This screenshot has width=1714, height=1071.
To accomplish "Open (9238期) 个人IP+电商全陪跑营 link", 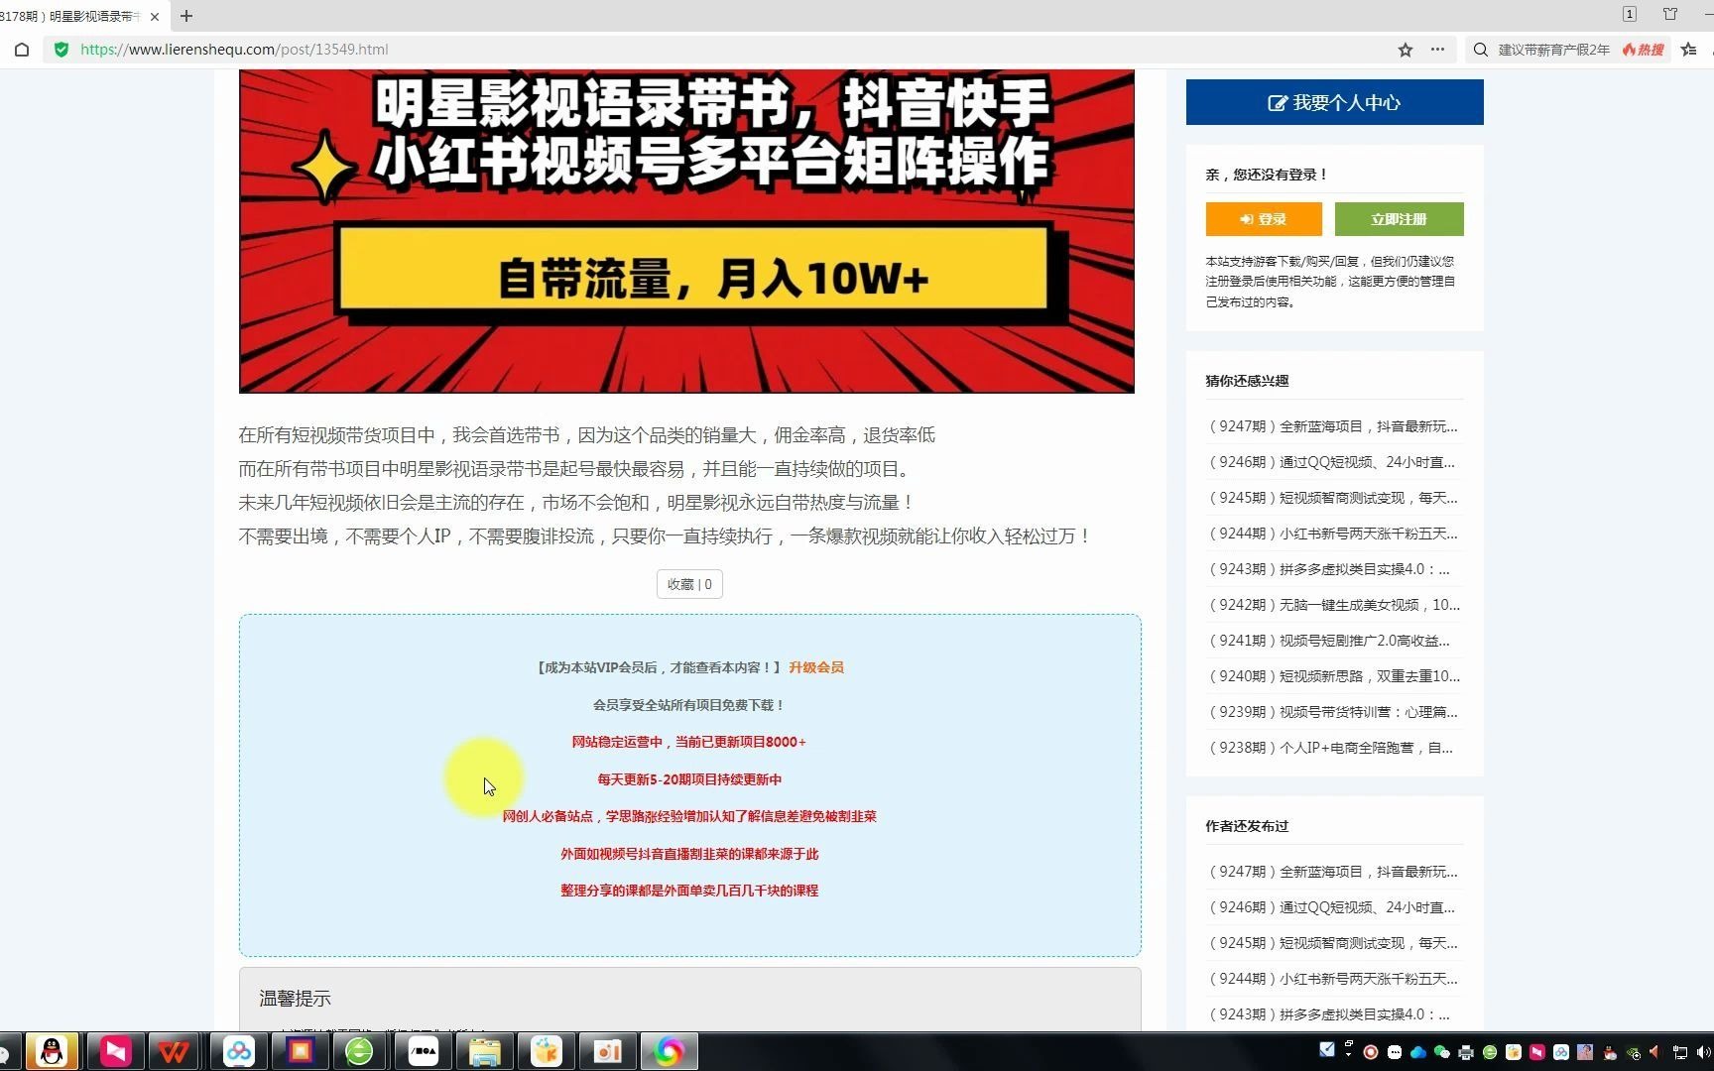I will 1332,748.
